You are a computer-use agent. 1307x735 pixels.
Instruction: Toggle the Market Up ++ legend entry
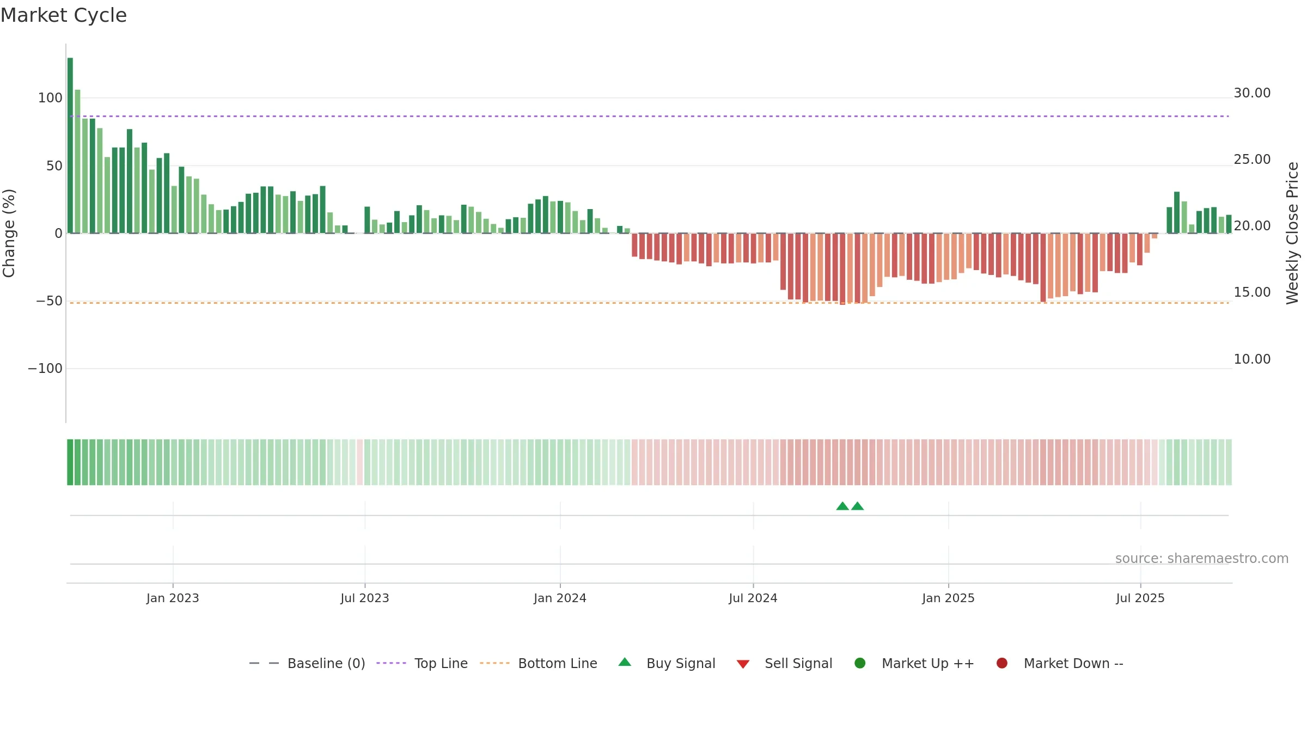coord(914,663)
